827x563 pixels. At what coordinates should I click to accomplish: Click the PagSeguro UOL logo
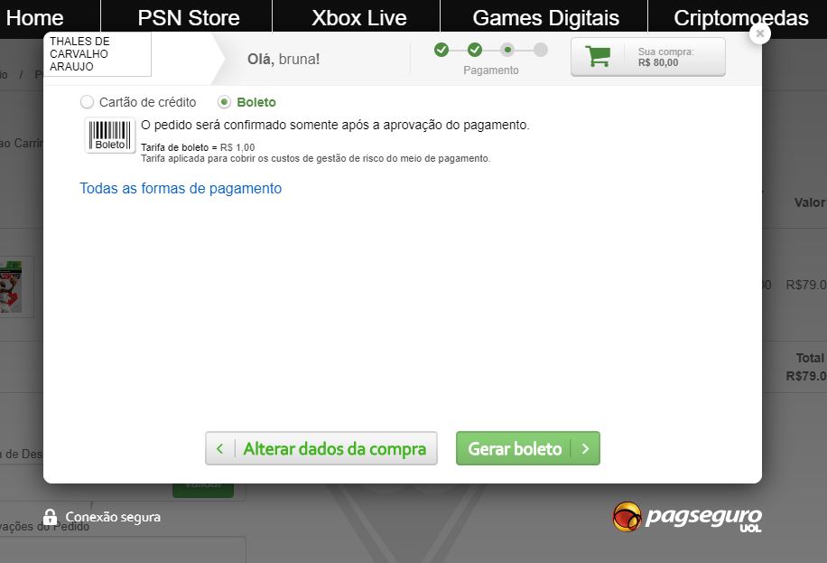687,517
